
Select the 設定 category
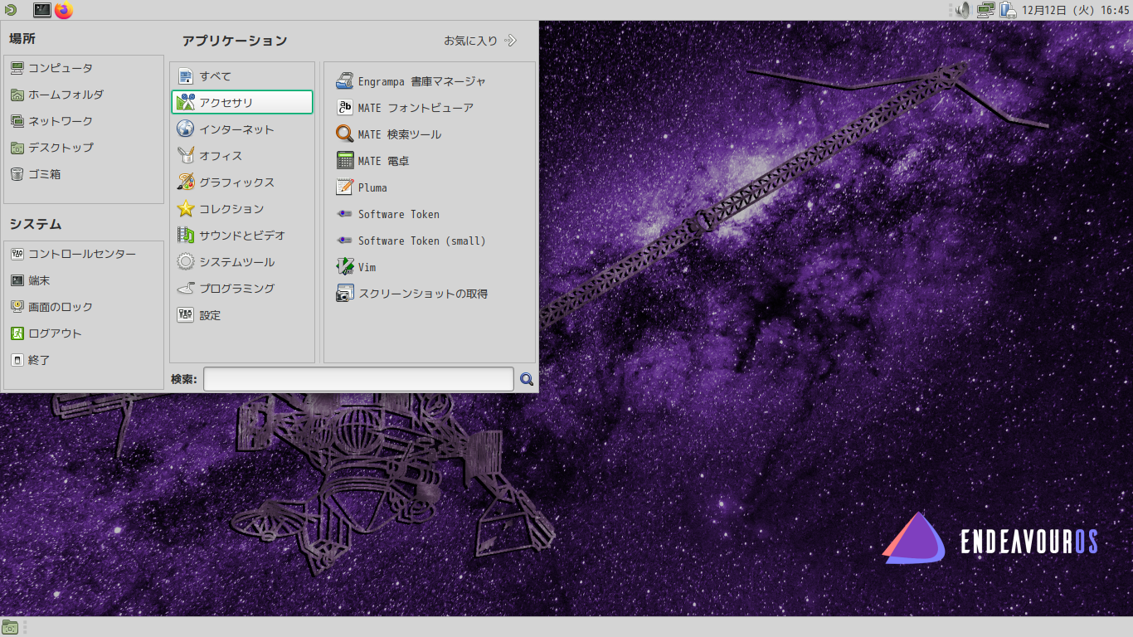pos(242,315)
